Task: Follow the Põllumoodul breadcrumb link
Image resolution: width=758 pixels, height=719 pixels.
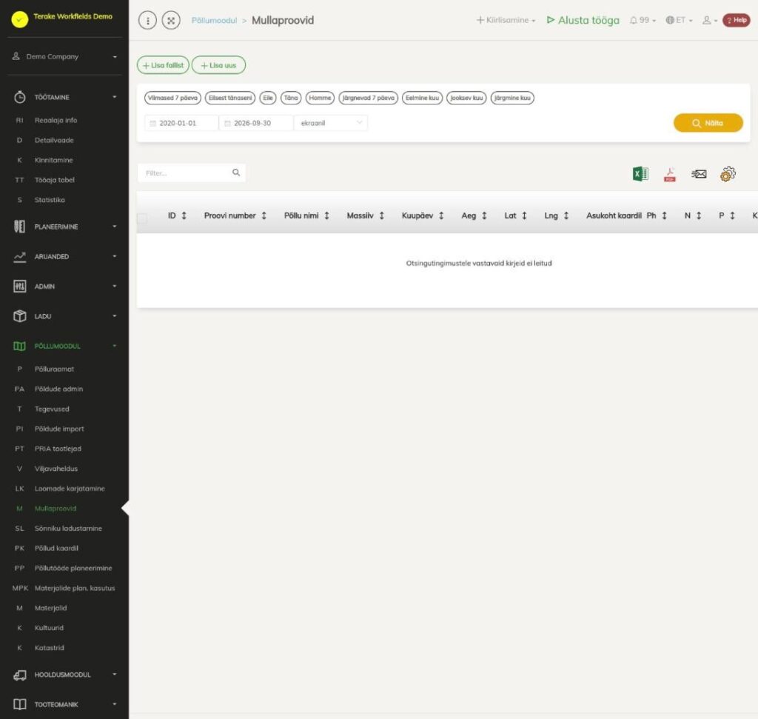Action: (214, 20)
